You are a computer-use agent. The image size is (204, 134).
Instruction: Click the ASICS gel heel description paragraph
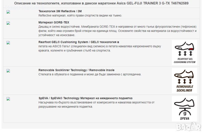(x=104, y=48)
